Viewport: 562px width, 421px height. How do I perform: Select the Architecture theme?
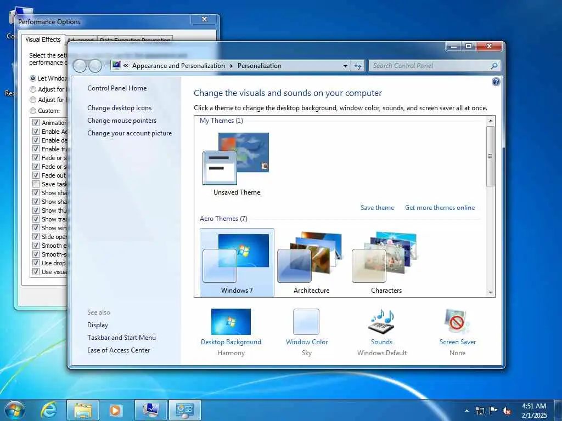(x=311, y=262)
